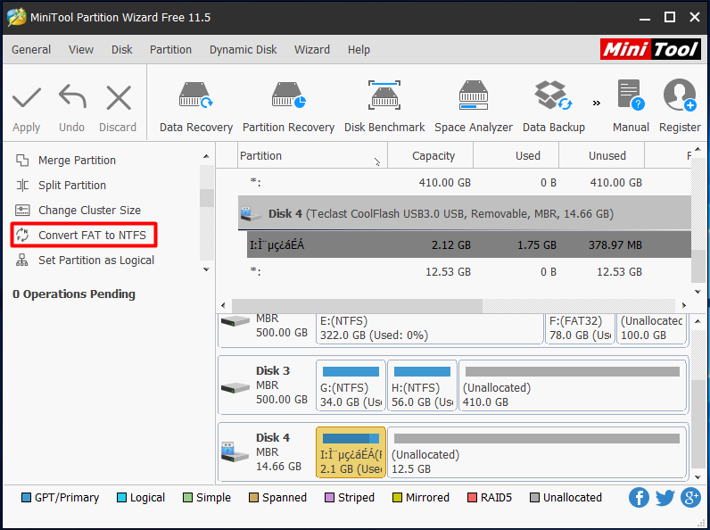This screenshot has width=710, height=530.
Task: Click the app icon in title bar
Action: tap(16, 17)
